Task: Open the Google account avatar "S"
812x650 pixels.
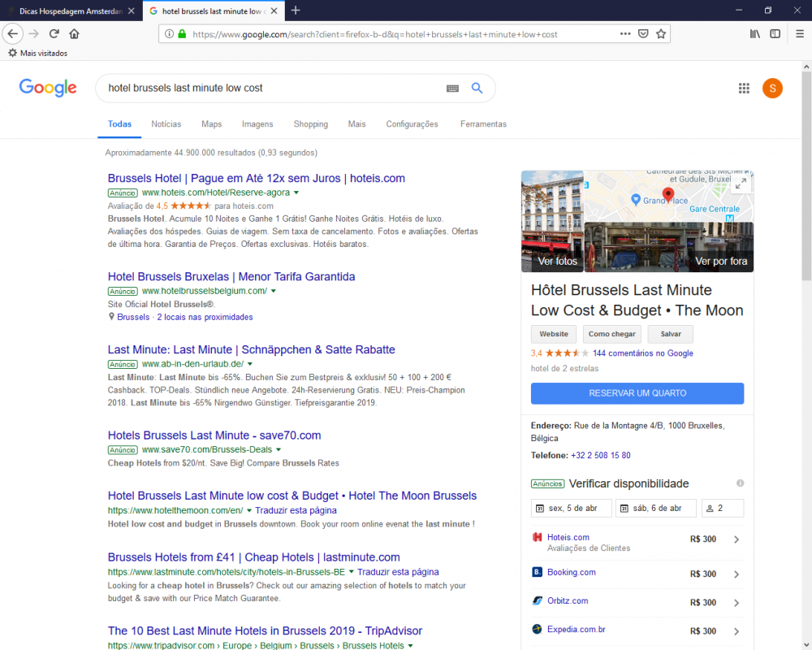Action: click(772, 88)
